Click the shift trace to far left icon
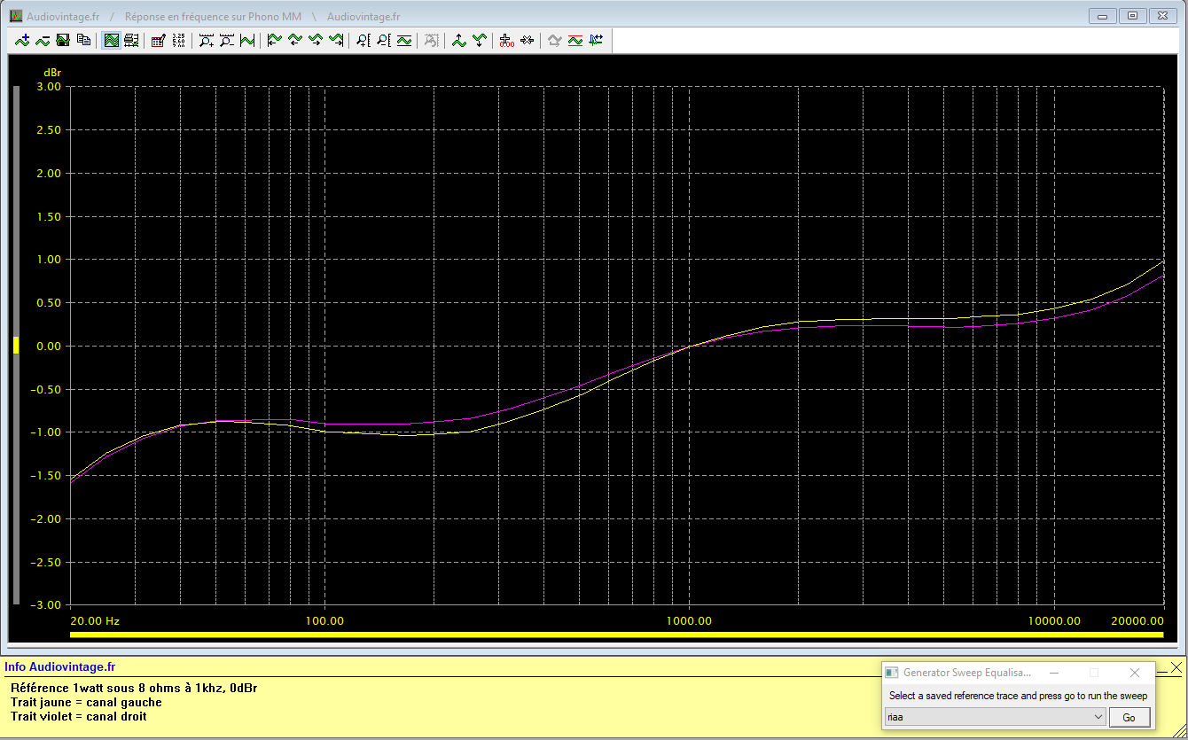1188x740 pixels. [x=274, y=40]
